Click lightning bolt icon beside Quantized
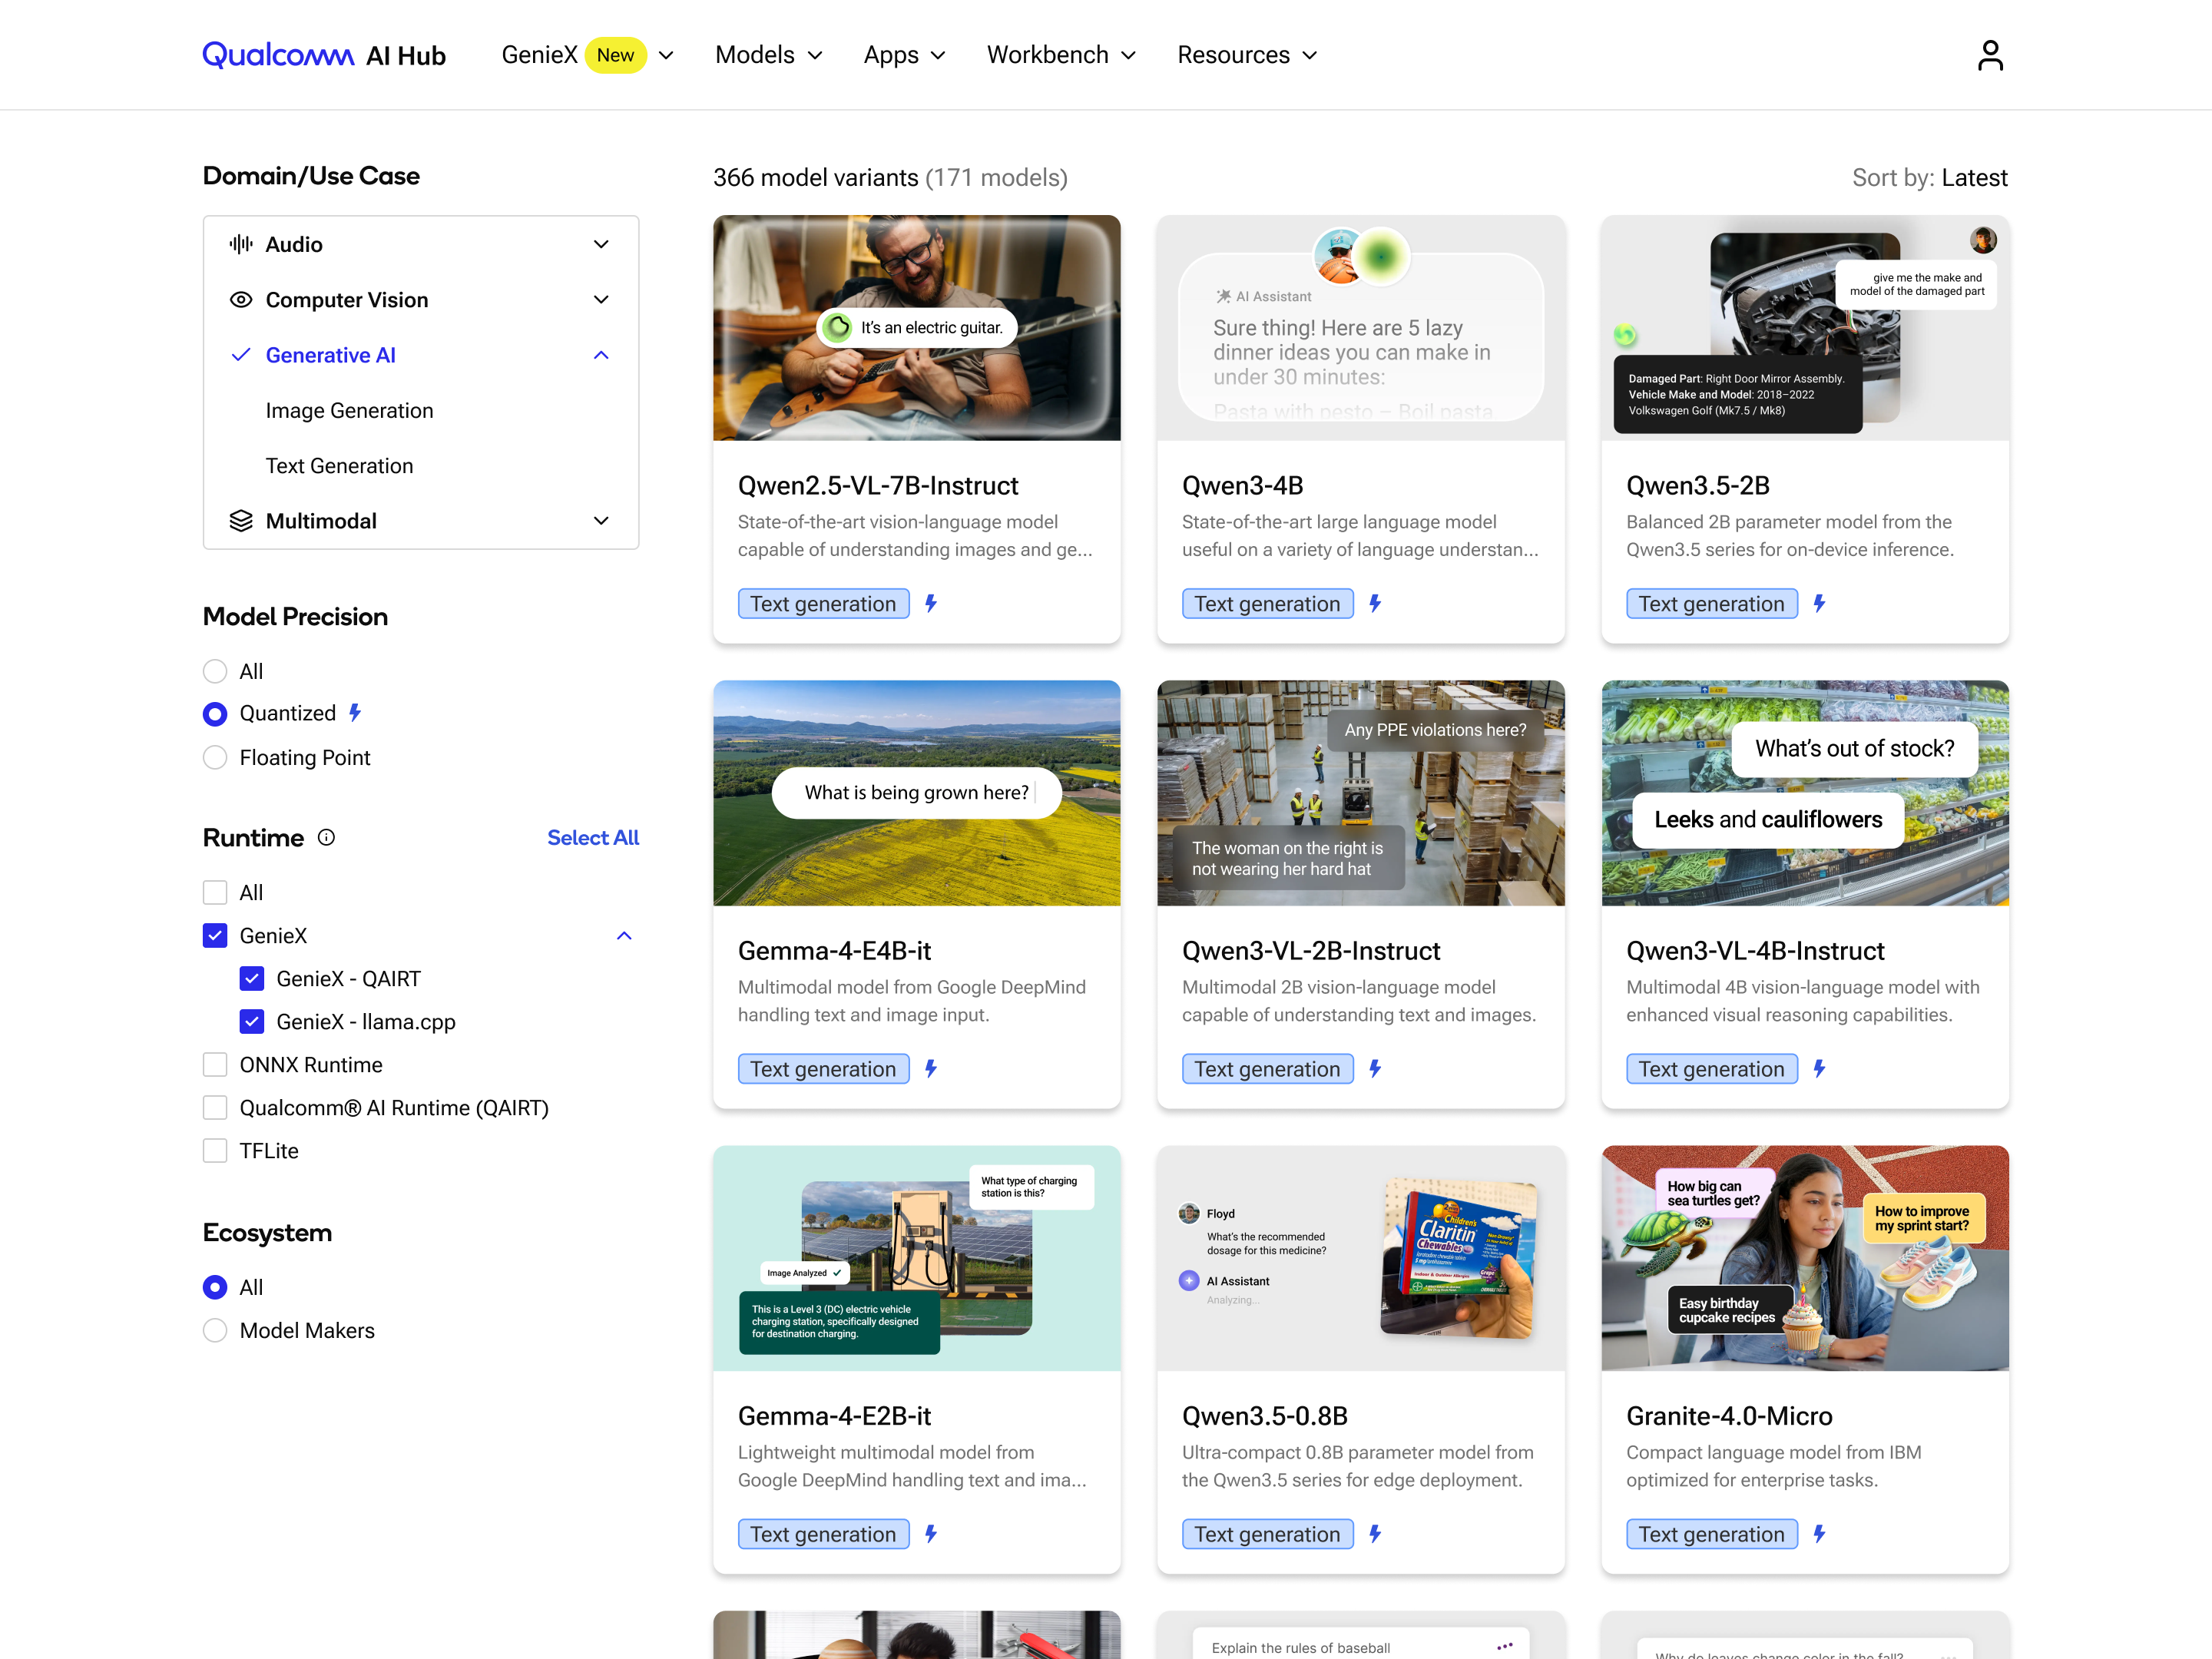This screenshot has width=2212, height=1659. [x=355, y=713]
